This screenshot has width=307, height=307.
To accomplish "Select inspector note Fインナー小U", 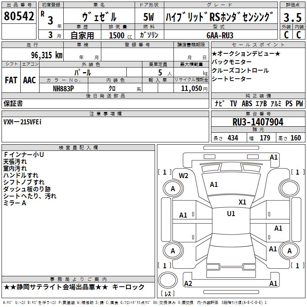I will click(23, 155).
